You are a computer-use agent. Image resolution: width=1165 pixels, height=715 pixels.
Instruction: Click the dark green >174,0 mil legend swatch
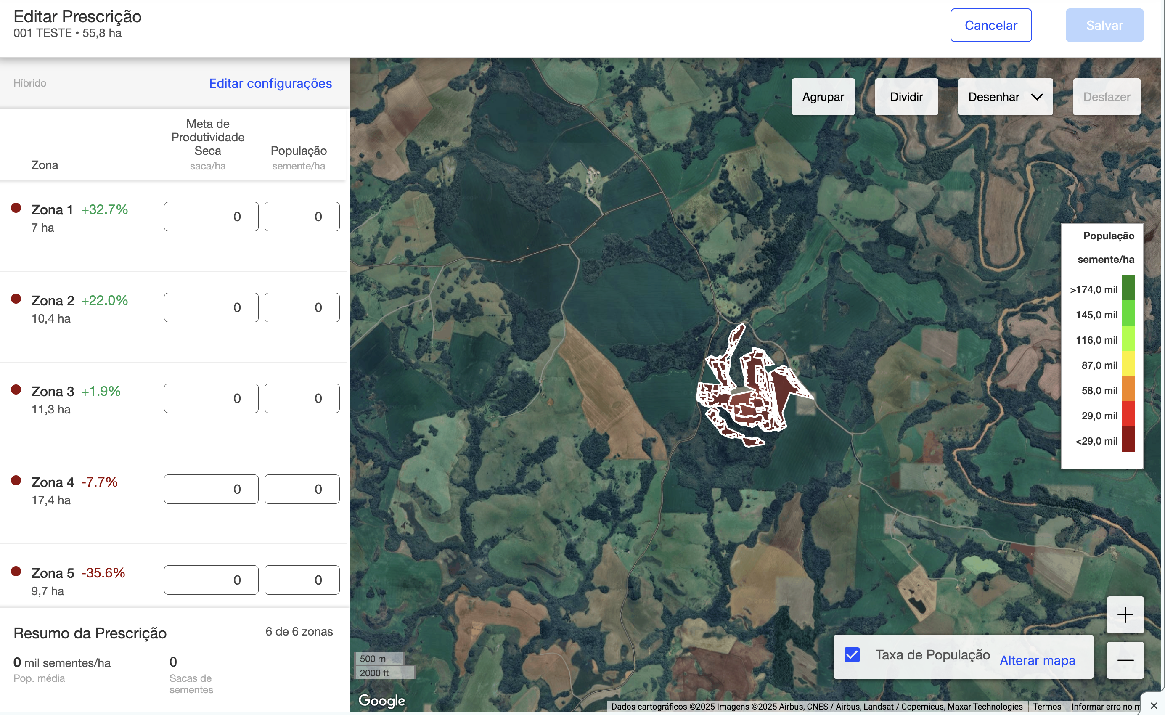tap(1128, 288)
